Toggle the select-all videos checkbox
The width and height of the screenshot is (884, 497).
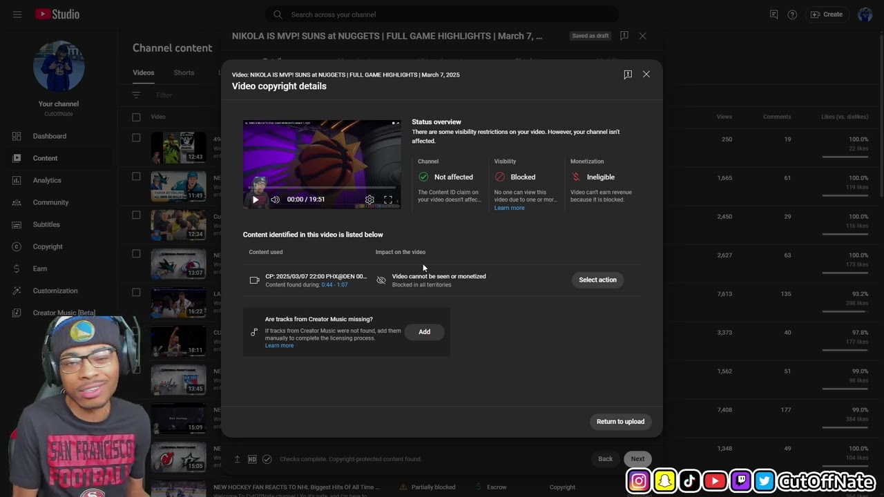tap(136, 117)
